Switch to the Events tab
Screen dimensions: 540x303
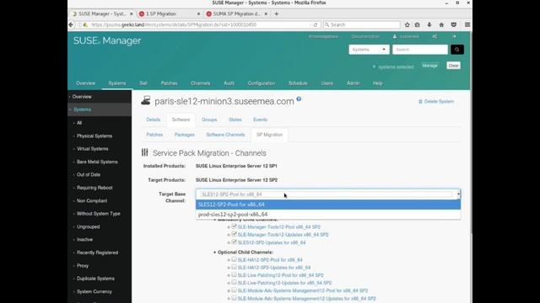261,120
